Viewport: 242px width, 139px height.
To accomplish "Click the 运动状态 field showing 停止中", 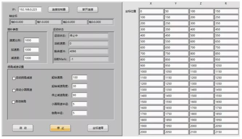I will pyautogui.click(x=88, y=36).
